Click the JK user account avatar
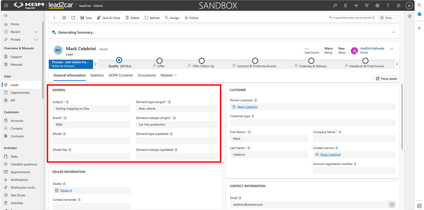Image resolution: width=424 pixels, height=210 pixels. pyautogui.click(x=409, y=6)
